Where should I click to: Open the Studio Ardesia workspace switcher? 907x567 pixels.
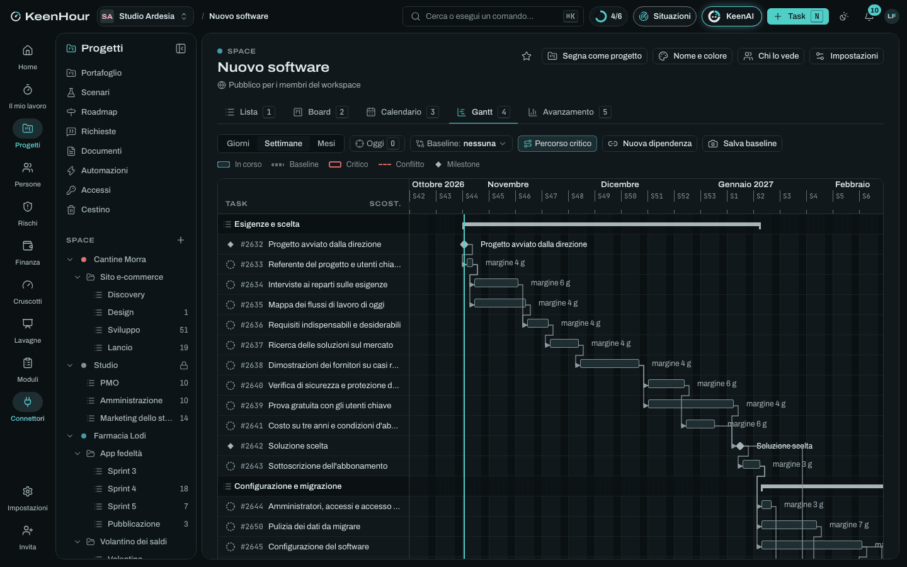click(145, 16)
